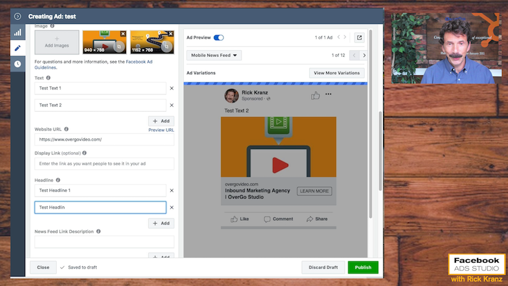Collapse panel using header arrow circle icon

click(17, 16)
